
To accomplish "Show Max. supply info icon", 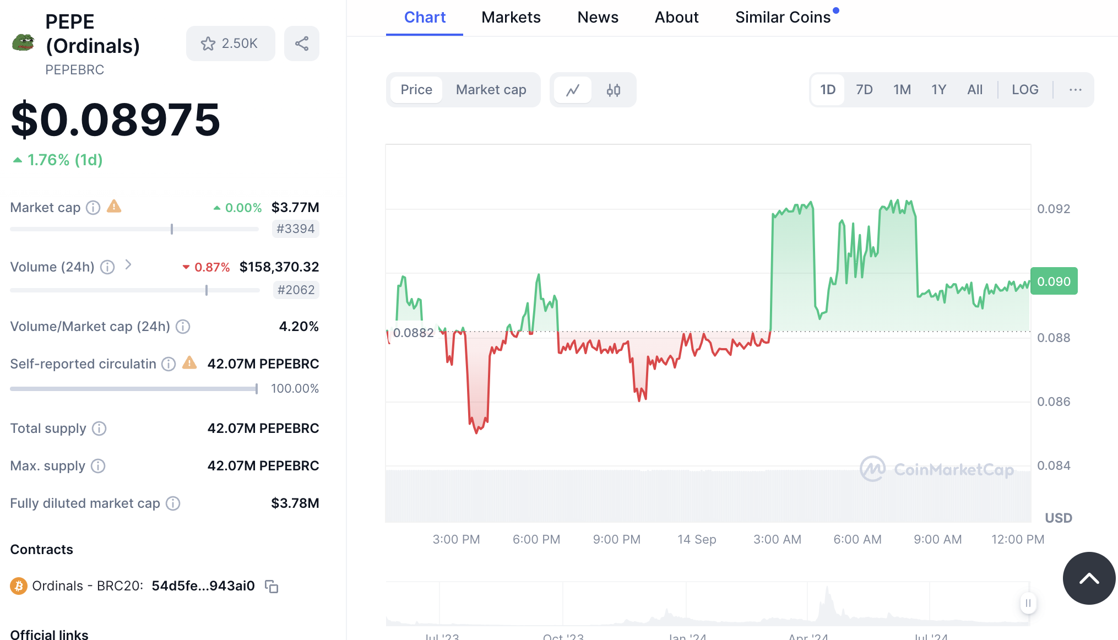I will [x=98, y=466].
